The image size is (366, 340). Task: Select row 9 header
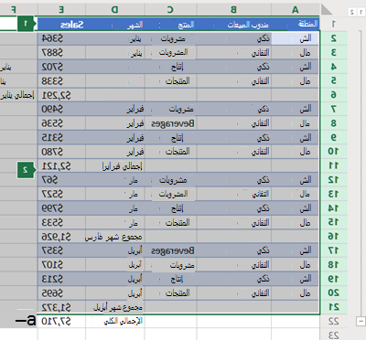334,137
